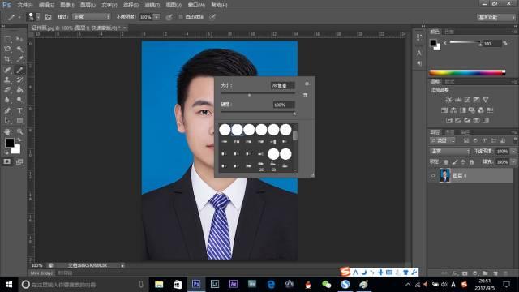Open the 文件 File menu
Image resolution: width=519 pixels, height=292 pixels.
pos(25,5)
